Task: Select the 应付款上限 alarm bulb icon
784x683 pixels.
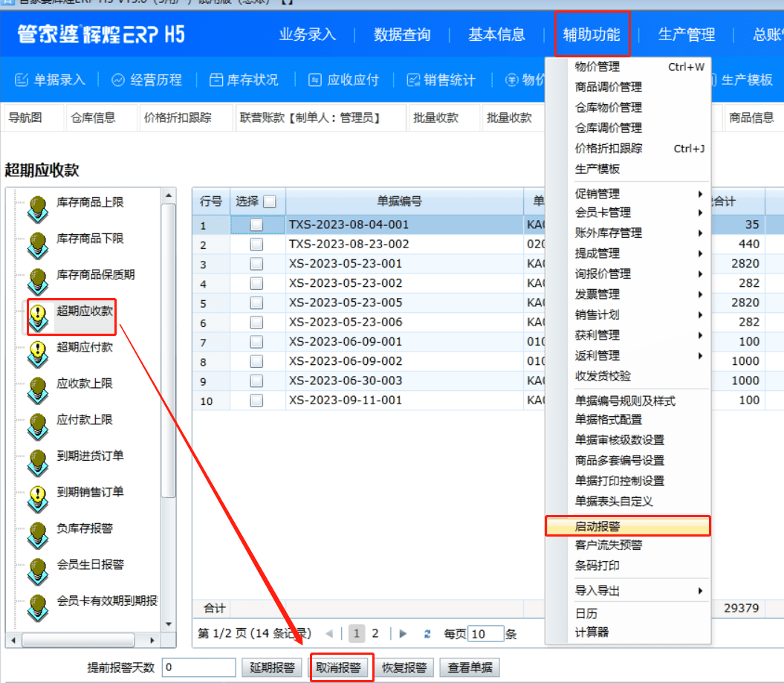Action: (38, 427)
